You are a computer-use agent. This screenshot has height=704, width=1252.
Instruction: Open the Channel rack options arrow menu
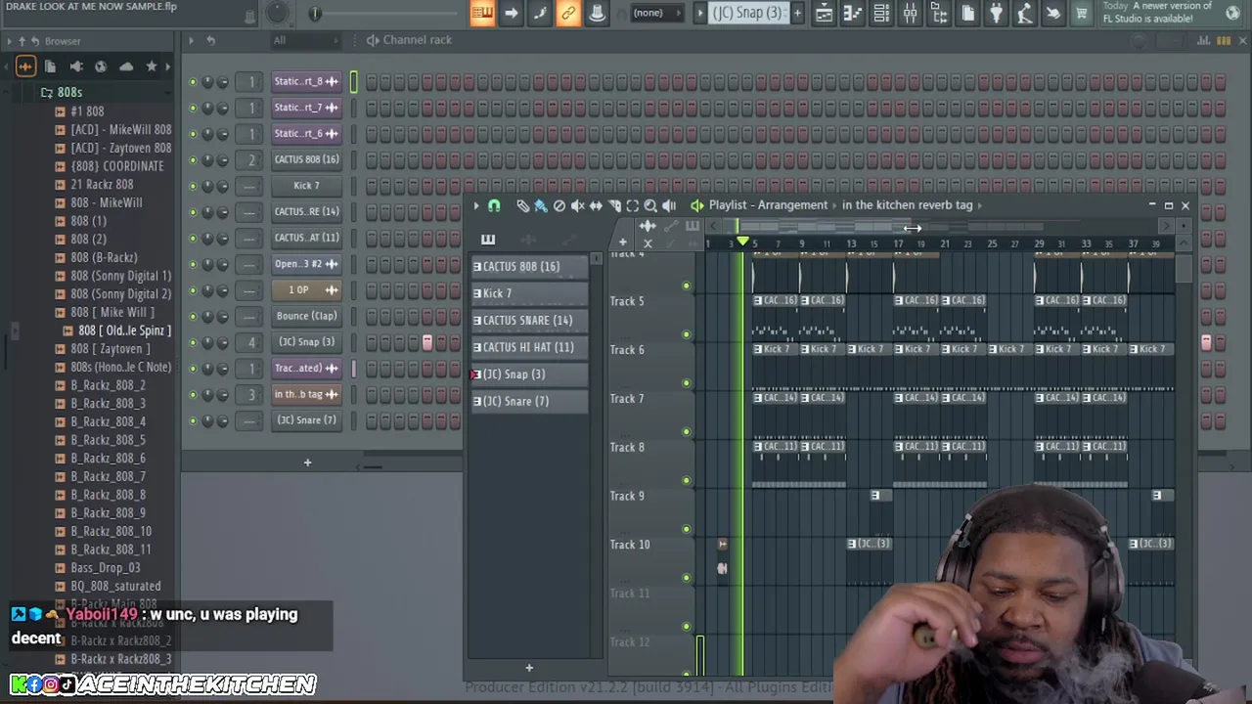[x=191, y=40]
